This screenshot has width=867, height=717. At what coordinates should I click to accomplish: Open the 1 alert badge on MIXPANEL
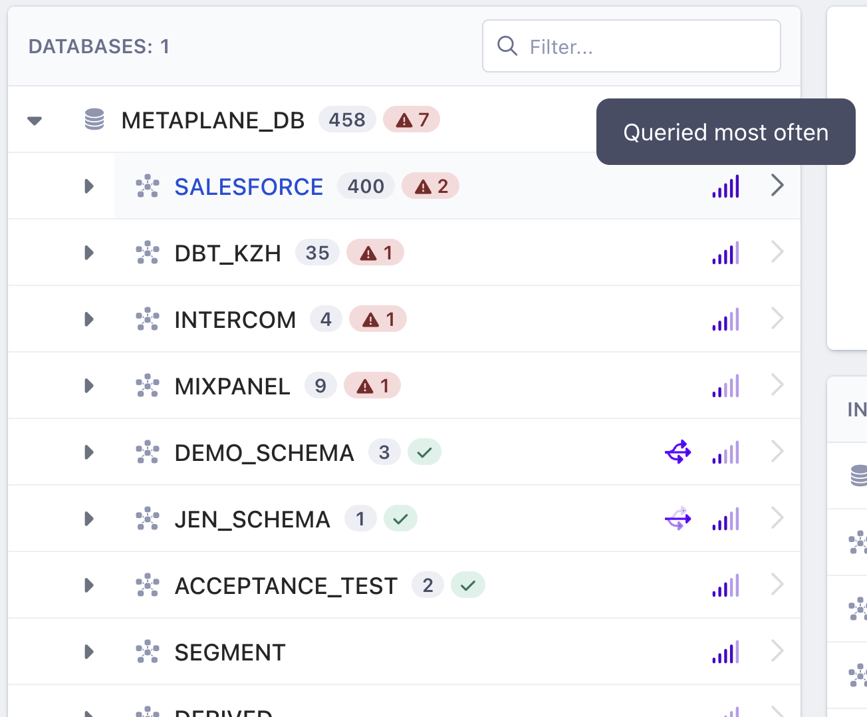[x=372, y=386]
